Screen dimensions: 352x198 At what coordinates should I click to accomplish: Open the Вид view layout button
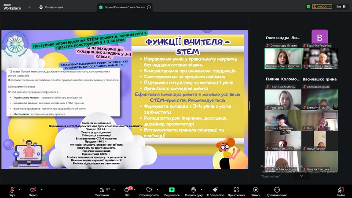(340, 7)
